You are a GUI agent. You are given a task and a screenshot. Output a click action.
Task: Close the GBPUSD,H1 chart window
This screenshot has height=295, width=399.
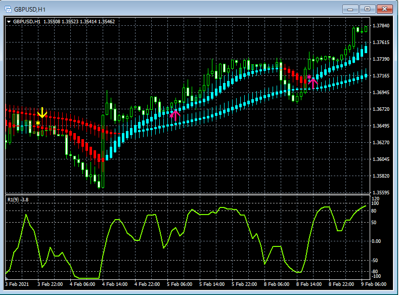pyautogui.click(x=384, y=9)
